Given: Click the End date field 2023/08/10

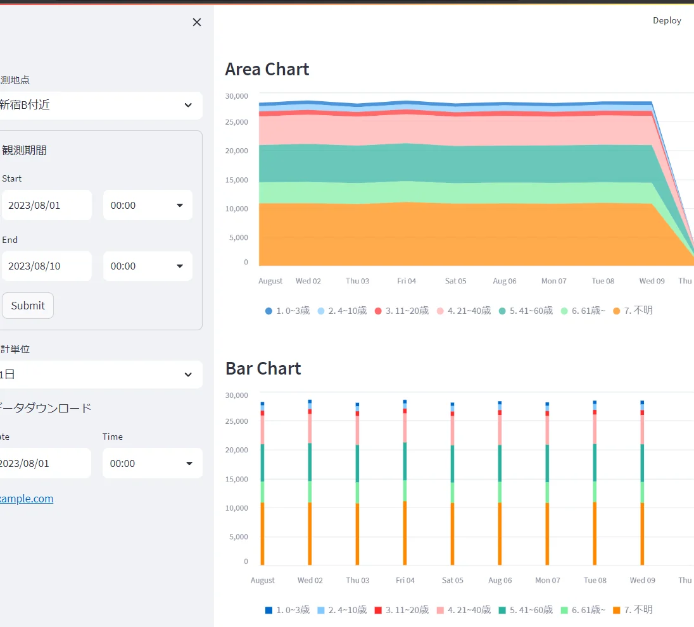Looking at the screenshot, I should (46, 266).
